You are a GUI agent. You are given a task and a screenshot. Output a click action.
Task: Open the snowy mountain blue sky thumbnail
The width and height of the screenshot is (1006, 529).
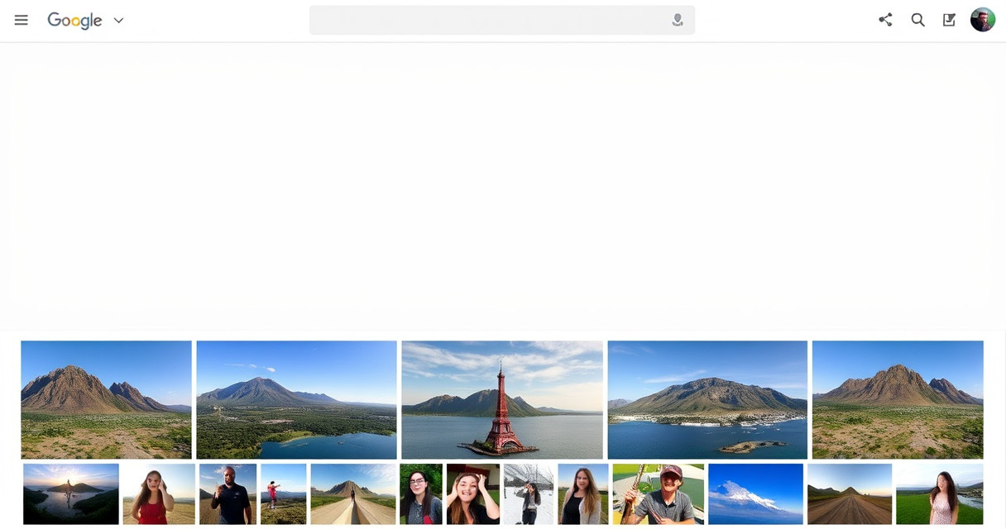point(755,493)
